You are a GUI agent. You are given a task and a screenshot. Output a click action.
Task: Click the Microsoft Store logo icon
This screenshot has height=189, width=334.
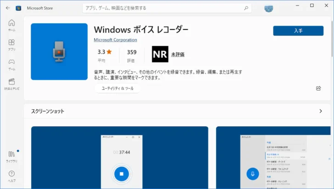tap(18, 8)
